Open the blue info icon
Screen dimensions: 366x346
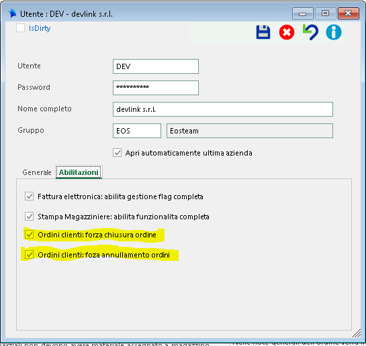pos(334,32)
